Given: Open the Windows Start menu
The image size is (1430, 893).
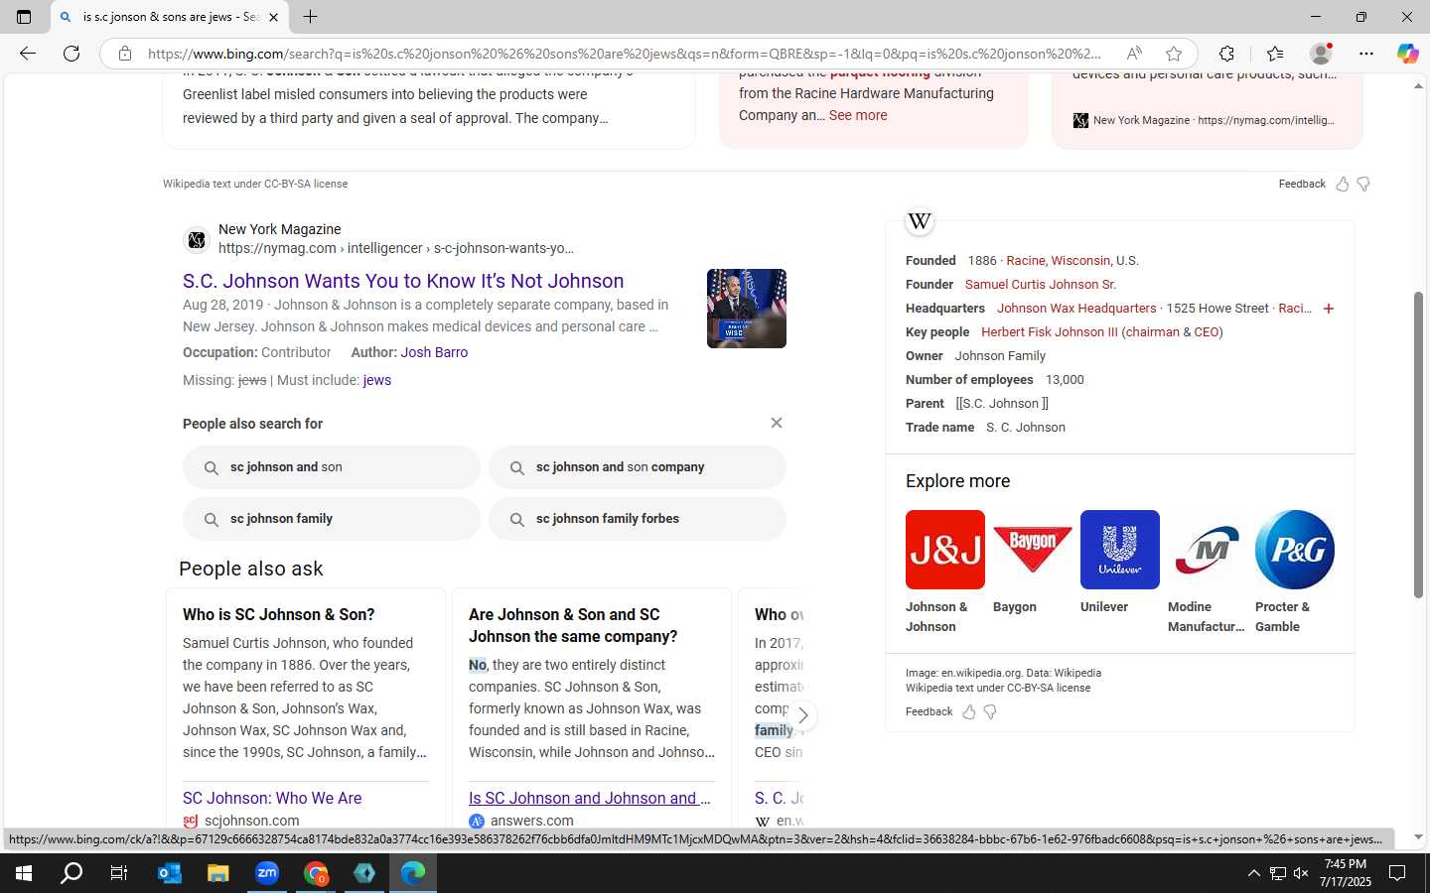Looking at the screenshot, I should (24, 873).
